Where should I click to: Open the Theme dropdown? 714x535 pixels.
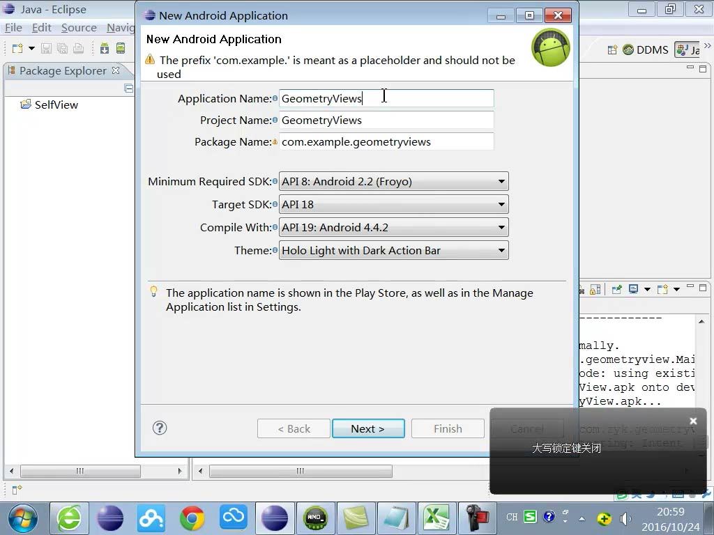[x=393, y=250]
